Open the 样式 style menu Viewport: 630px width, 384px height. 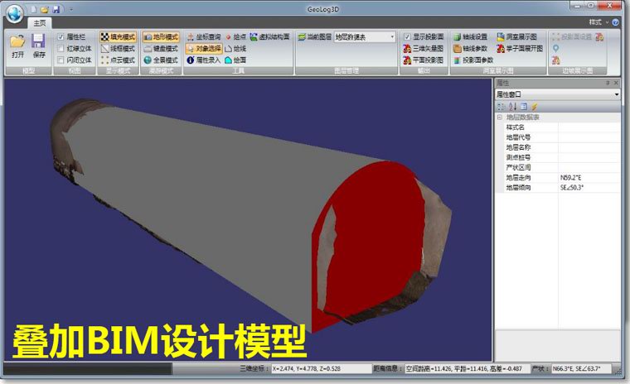(598, 22)
